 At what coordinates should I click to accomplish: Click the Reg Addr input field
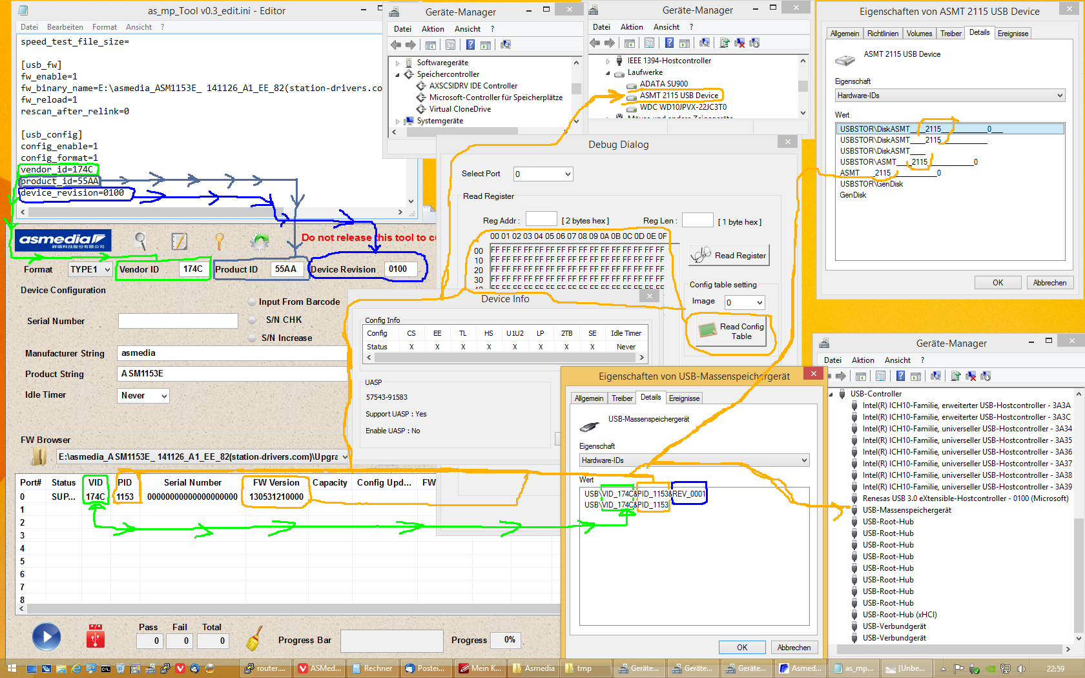coord(541,220)
